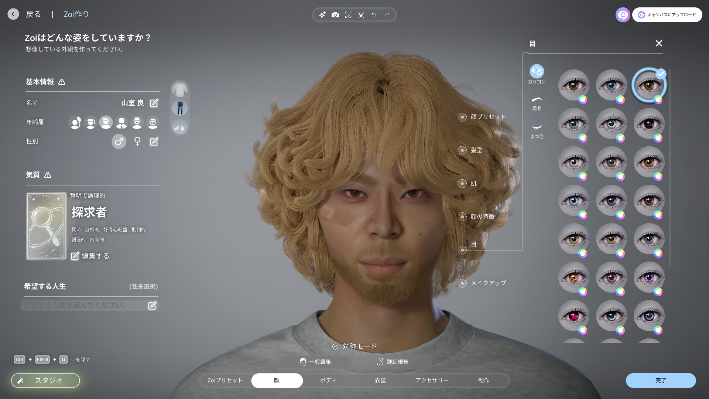The height and width of the screenshot is (399, 709).
Task: Open the 眉毛 eyebrow category
Action: [x=537, y=103]
